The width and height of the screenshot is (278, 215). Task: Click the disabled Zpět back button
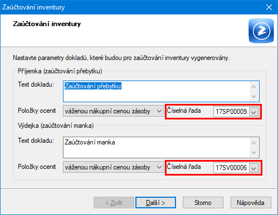(114, 203)
